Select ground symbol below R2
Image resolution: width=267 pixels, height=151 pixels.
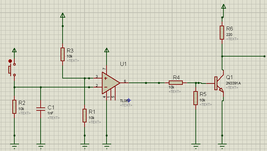pyautogui.click(x=14, y=146)
